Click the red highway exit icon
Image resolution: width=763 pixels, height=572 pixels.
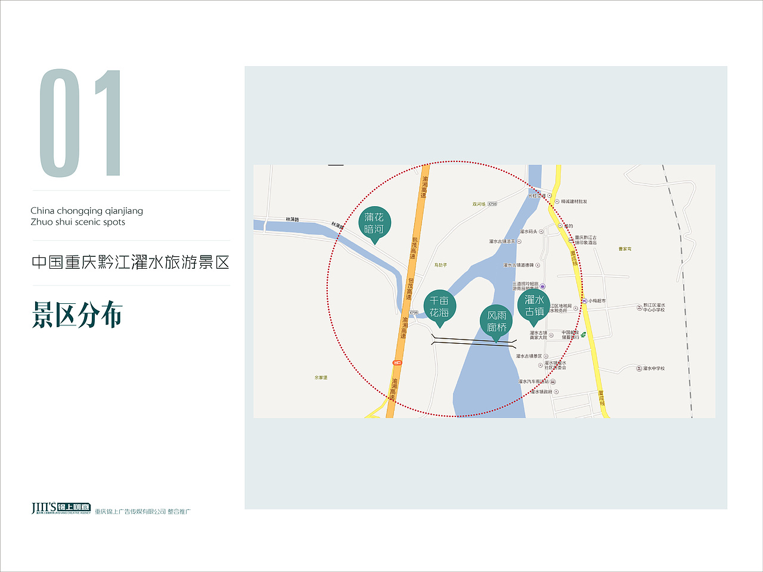(x=398, y=362)
